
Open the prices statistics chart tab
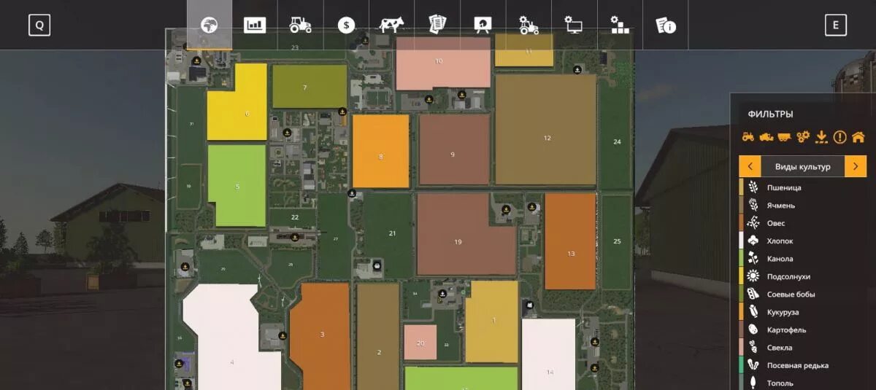[x=255, y=25]
